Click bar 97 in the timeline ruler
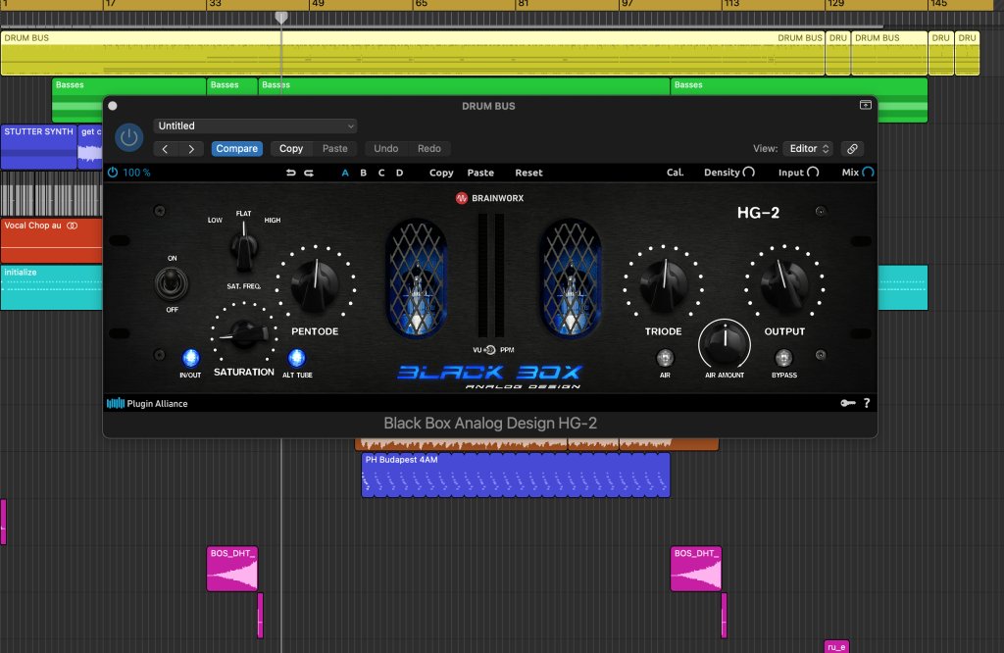 pyautogui.click(x=627, y=4)
